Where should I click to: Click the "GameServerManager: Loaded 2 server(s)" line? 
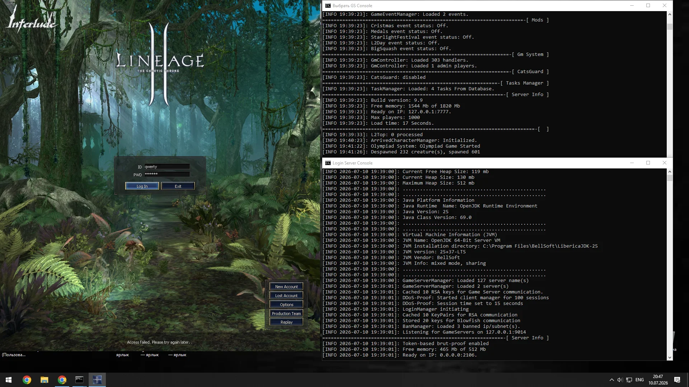click(x=416, y=286)
